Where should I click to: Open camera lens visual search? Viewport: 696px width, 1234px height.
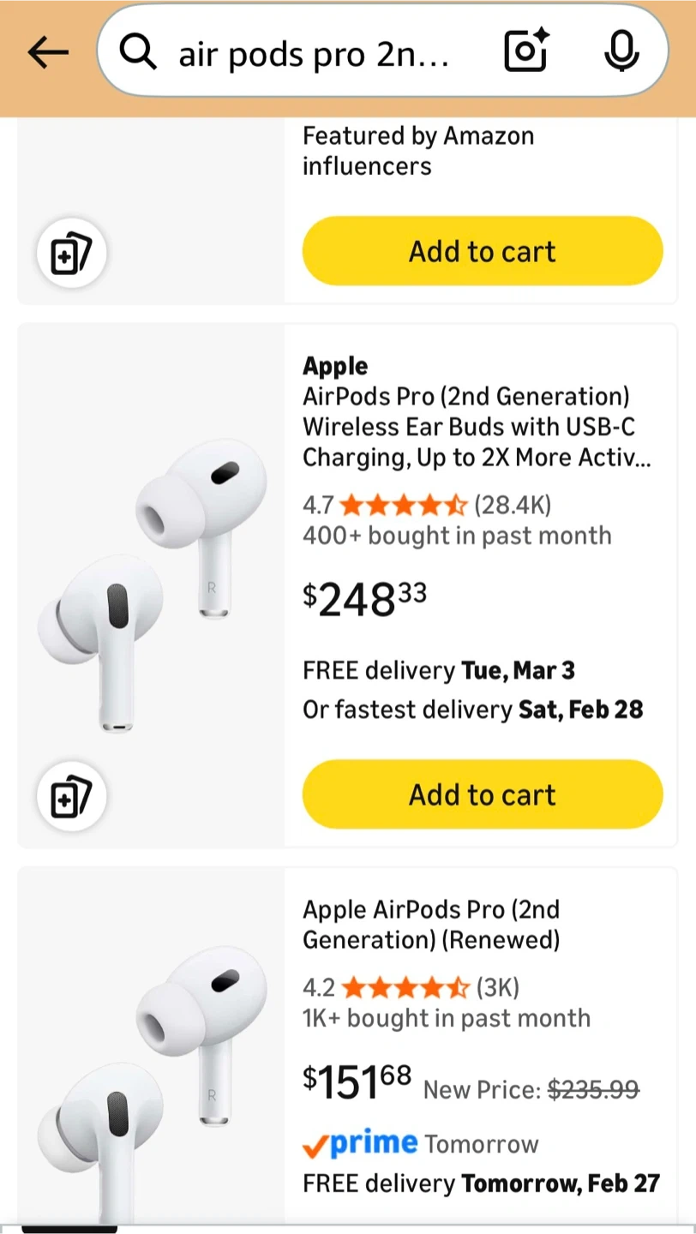pyautogui.click(x=525, y=52)
